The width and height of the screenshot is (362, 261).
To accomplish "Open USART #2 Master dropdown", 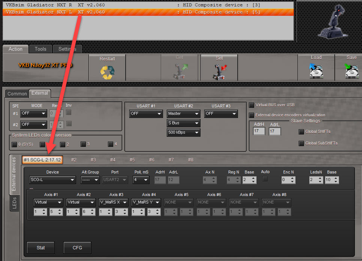I will coord(183,114).
